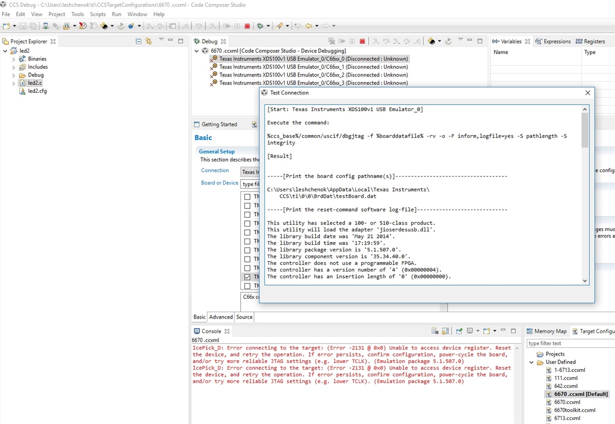This screenshot has height=424, width=615.
Task: Select the C66xx_2 emulator core row
Action: tap(309, 75)
